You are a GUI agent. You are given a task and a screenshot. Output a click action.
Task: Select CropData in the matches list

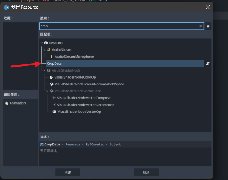(54, 64)
